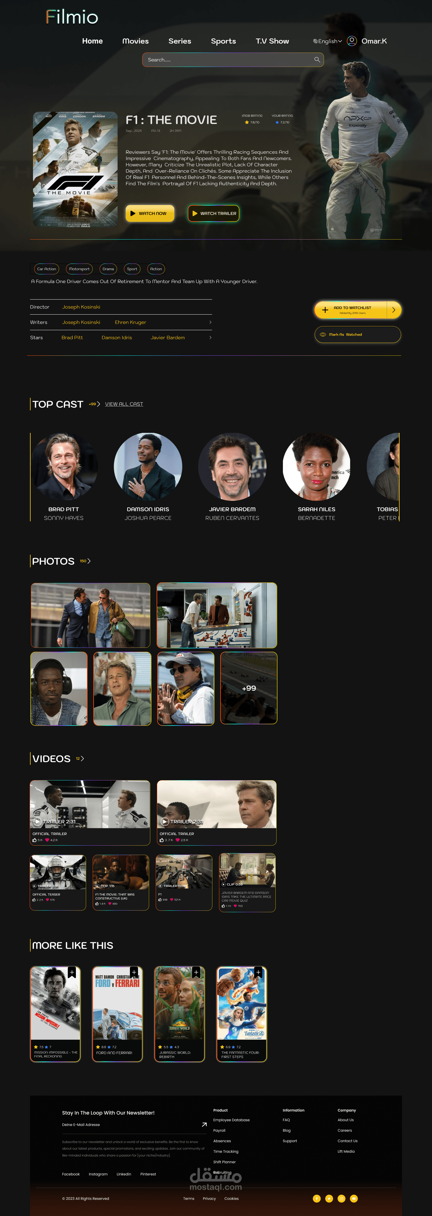Select the Drama genre tag
The image size is (432, 1216).
[109, 269]
